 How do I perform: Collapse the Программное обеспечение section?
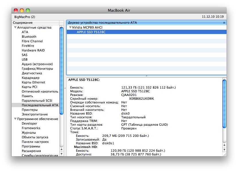[15, 119]
